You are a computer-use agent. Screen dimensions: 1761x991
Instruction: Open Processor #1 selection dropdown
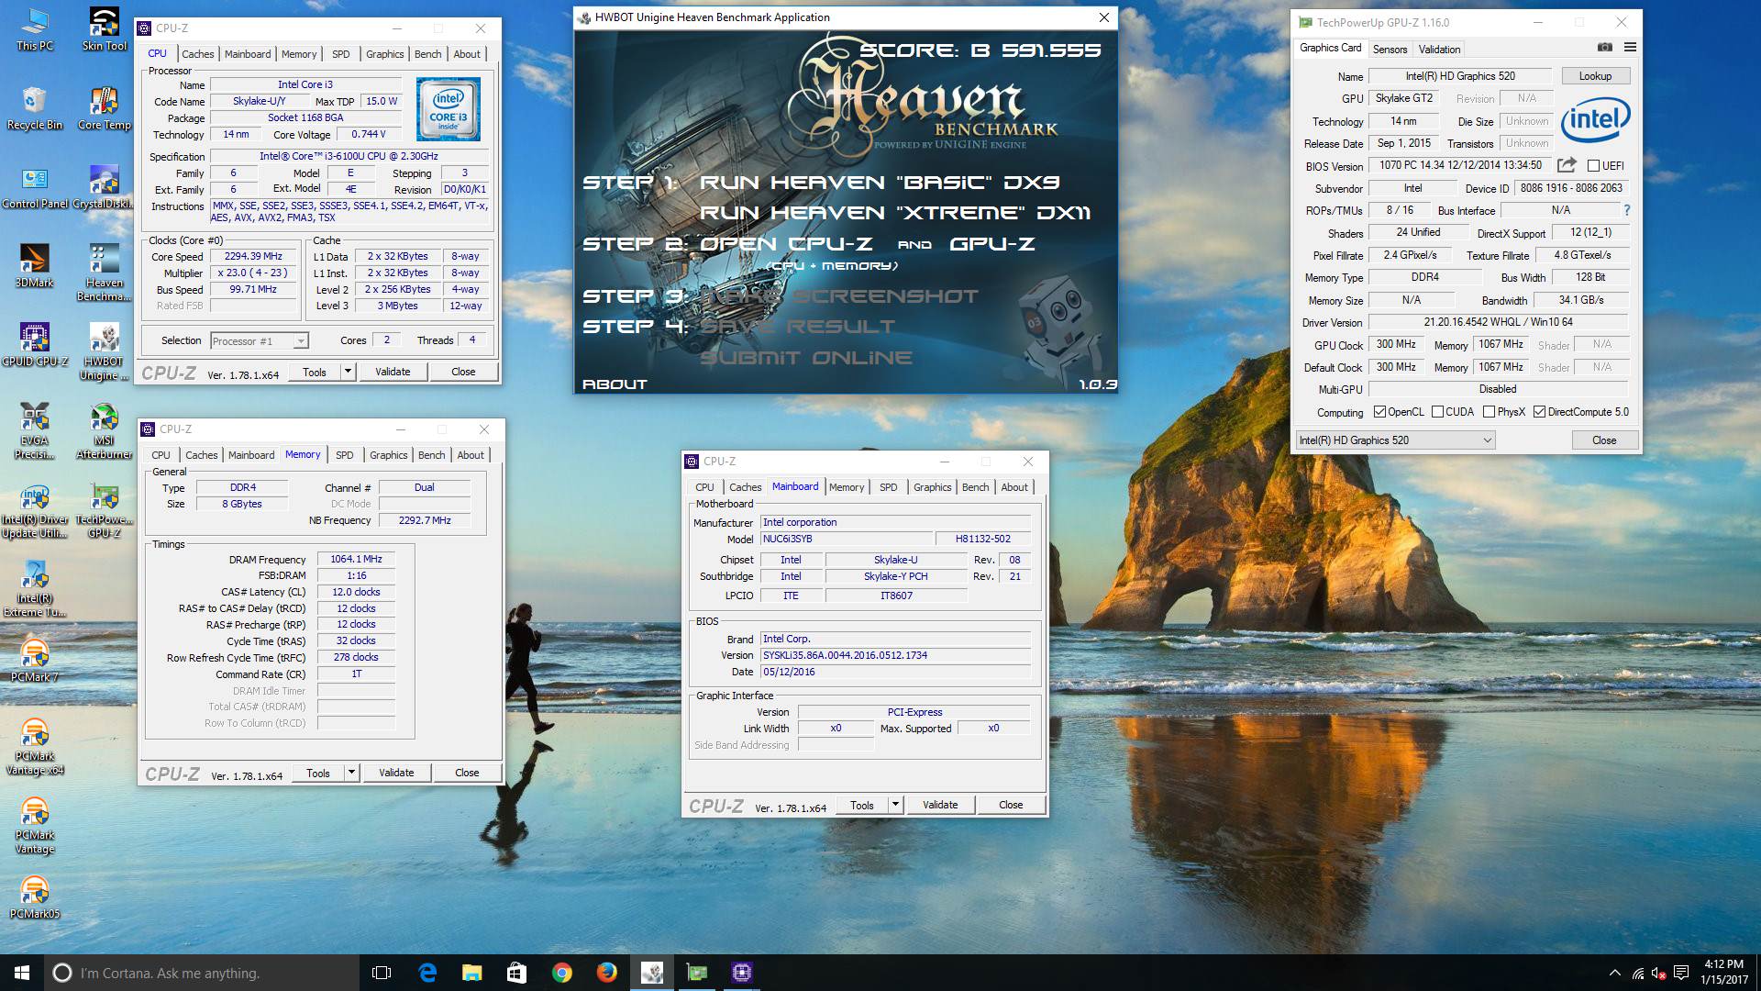(x=260, y=341)
